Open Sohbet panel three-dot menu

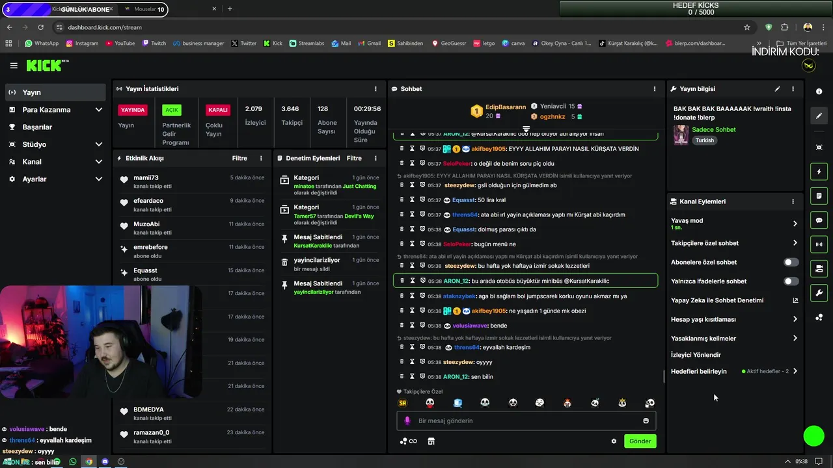(655, 89)
